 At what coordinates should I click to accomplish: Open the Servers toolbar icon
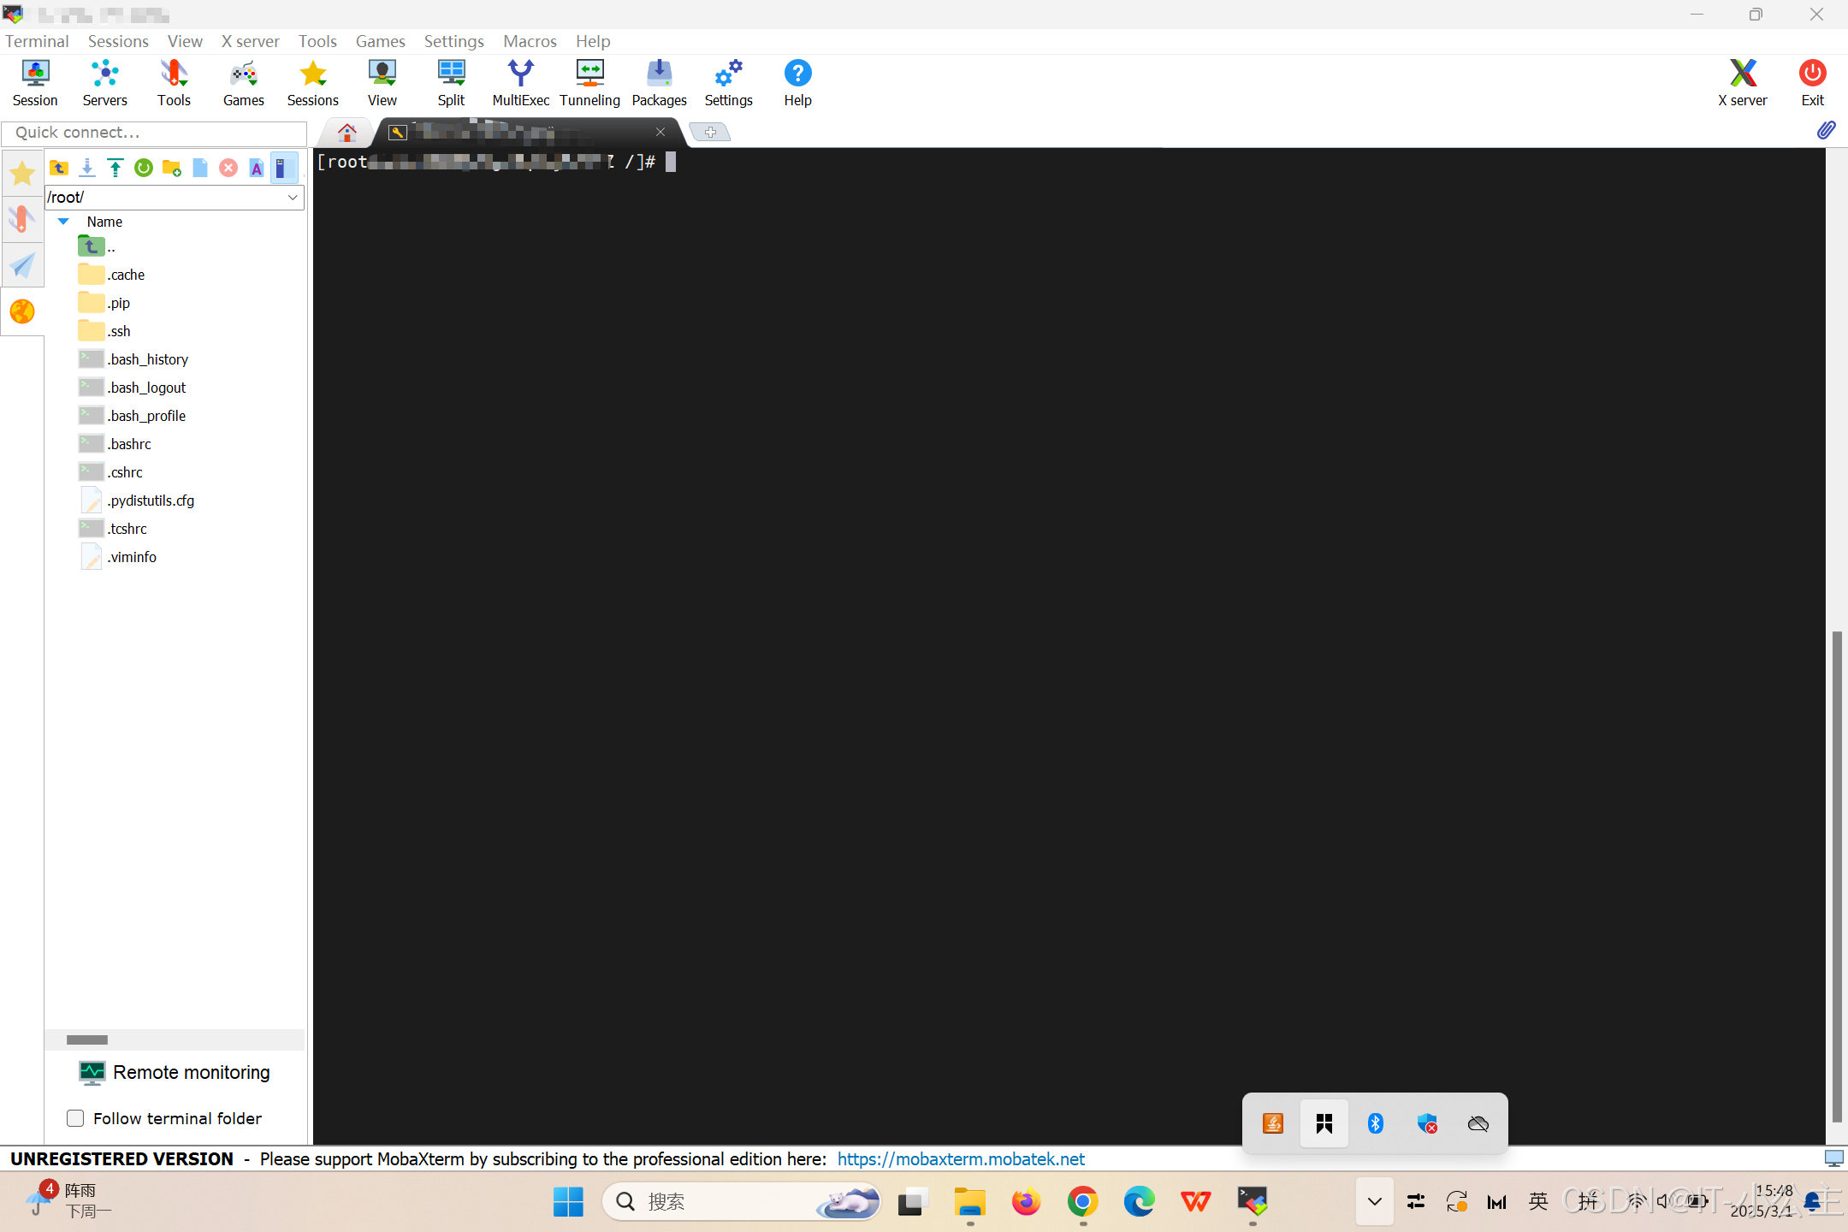[x=104, y=83]
